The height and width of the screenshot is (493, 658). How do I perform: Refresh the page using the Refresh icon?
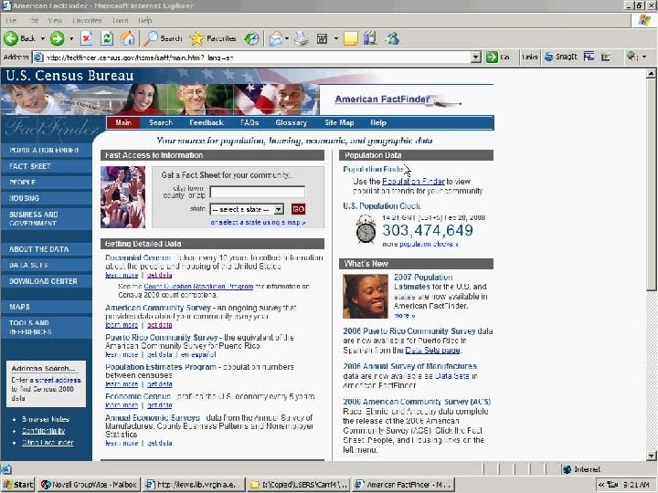tap(107, 38)
